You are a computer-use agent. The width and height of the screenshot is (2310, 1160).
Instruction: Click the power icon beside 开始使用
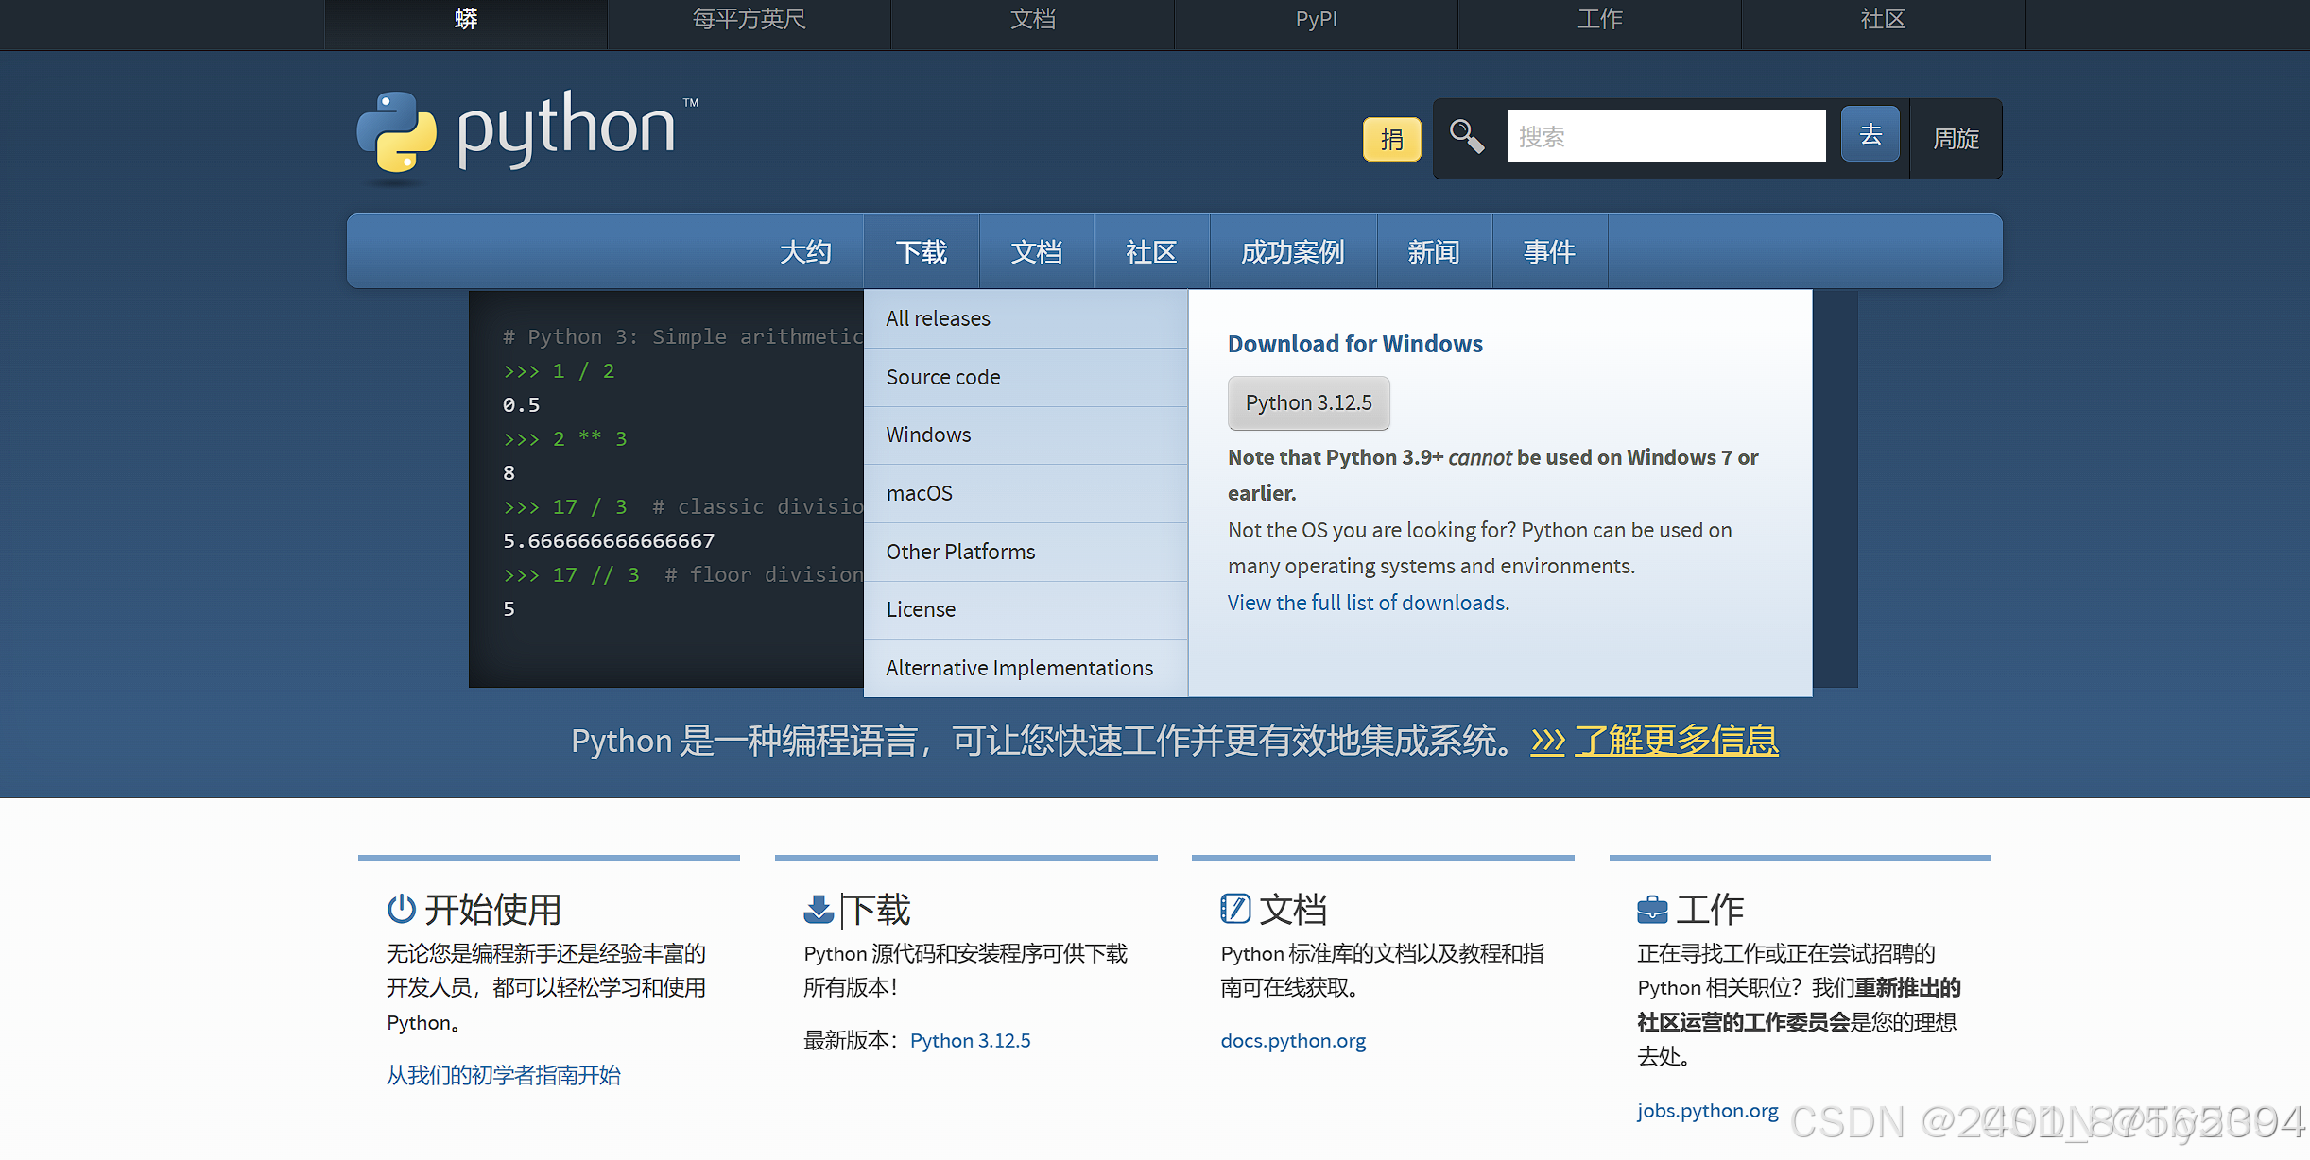(x=401, y=909)
